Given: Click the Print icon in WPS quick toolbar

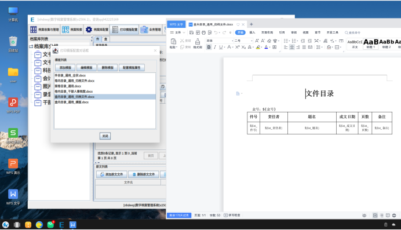Looking at the screenshot, I should pyautogui.click(x=203, y=32).
